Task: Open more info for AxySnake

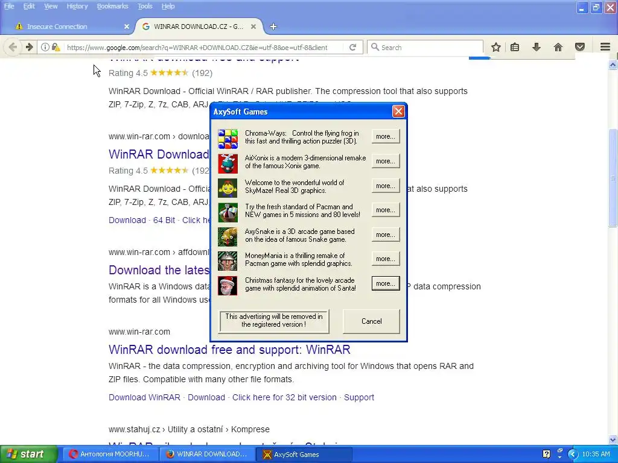Action: click(x=386, y=235)
